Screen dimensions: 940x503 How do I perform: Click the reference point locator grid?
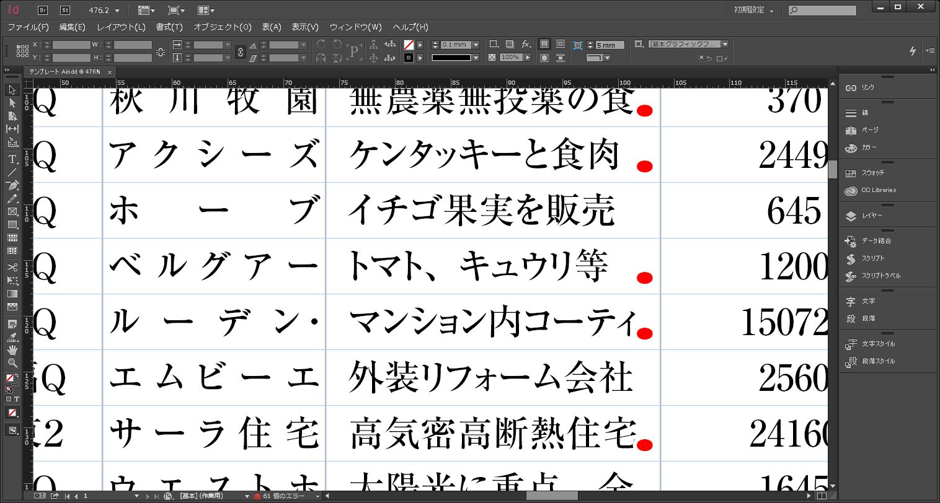(22, 51)
